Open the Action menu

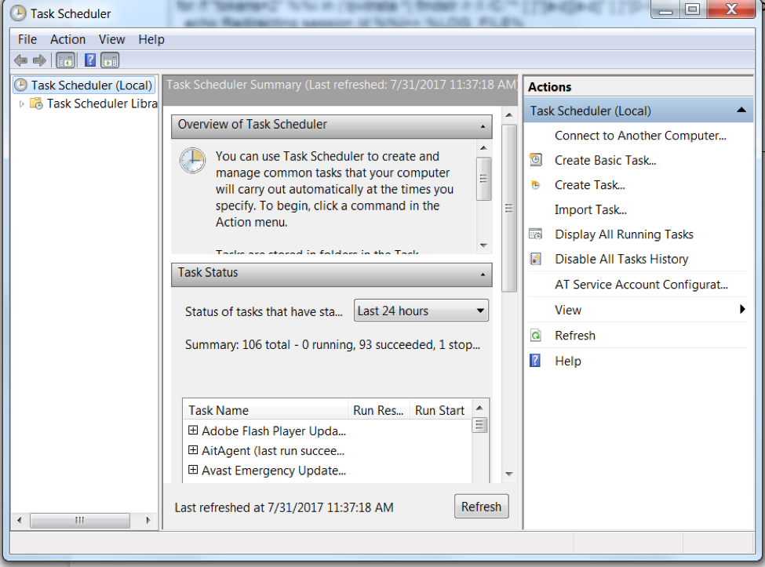point(67,38)
